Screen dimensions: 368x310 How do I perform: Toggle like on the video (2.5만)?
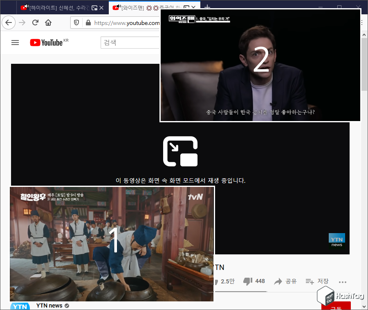225,281
